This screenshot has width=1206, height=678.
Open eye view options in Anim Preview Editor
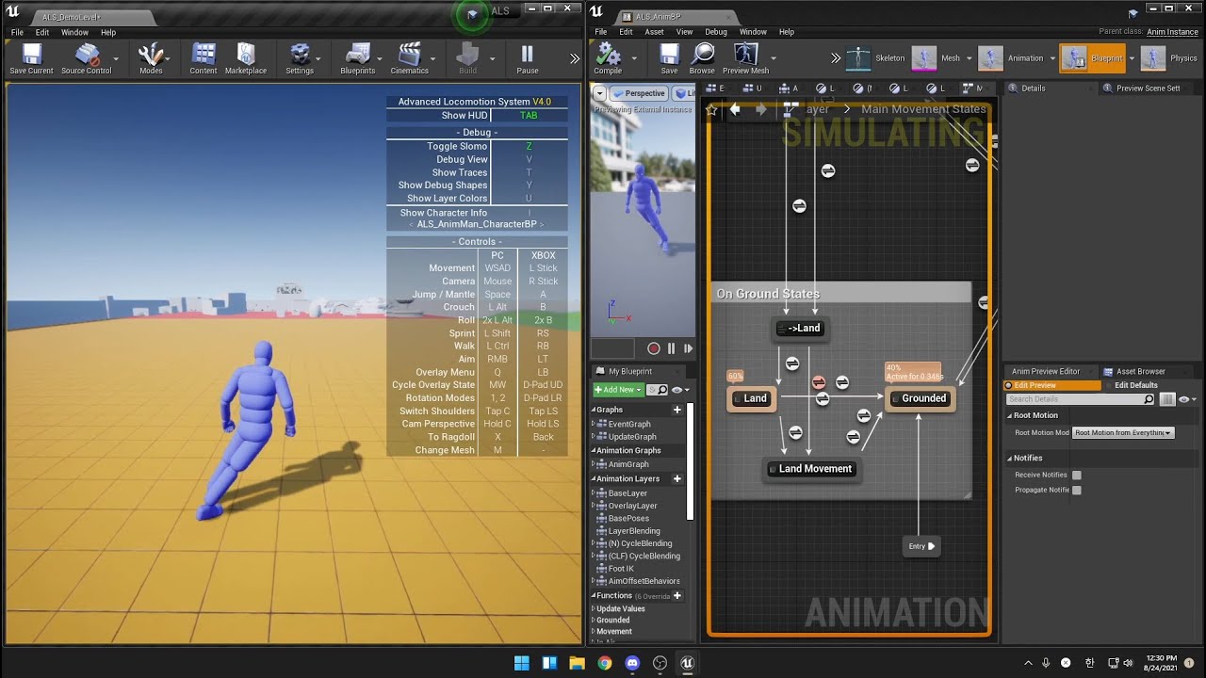coord(1186,399)
